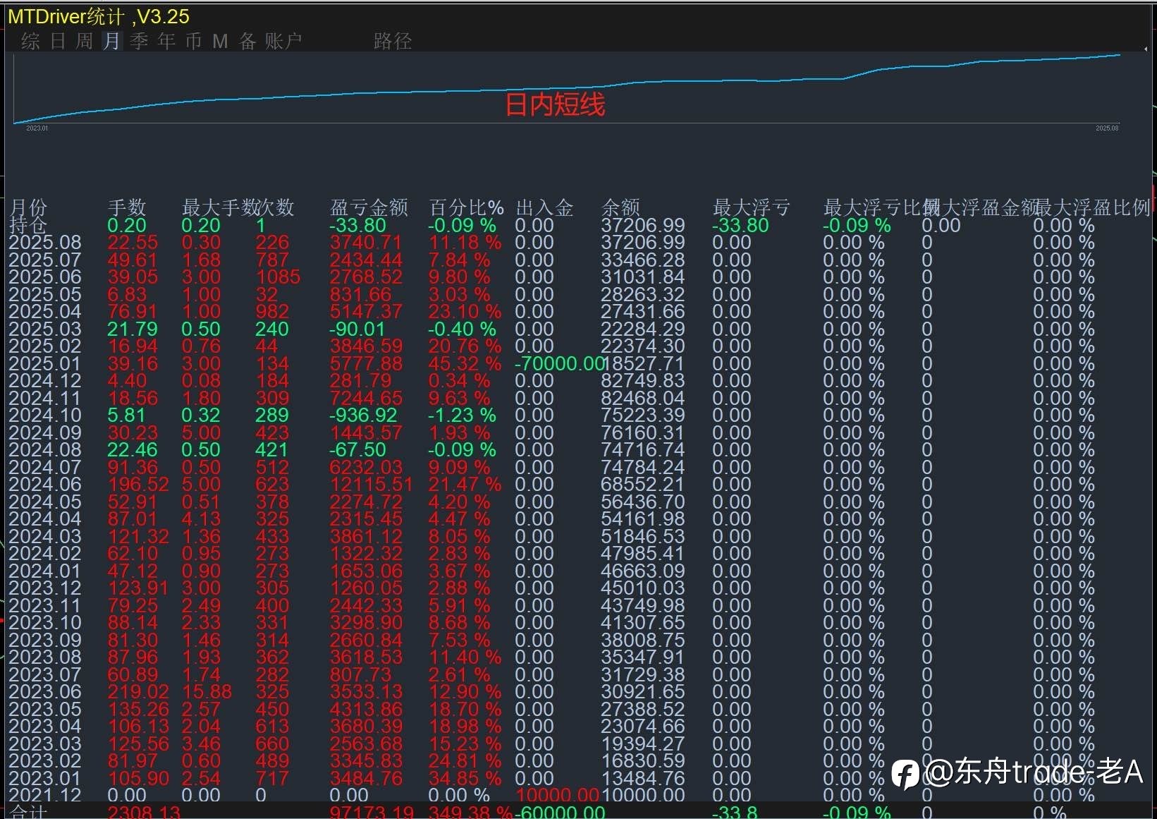Switch to the 备 notes tab
1157x819 pixels.
(248, 41)
